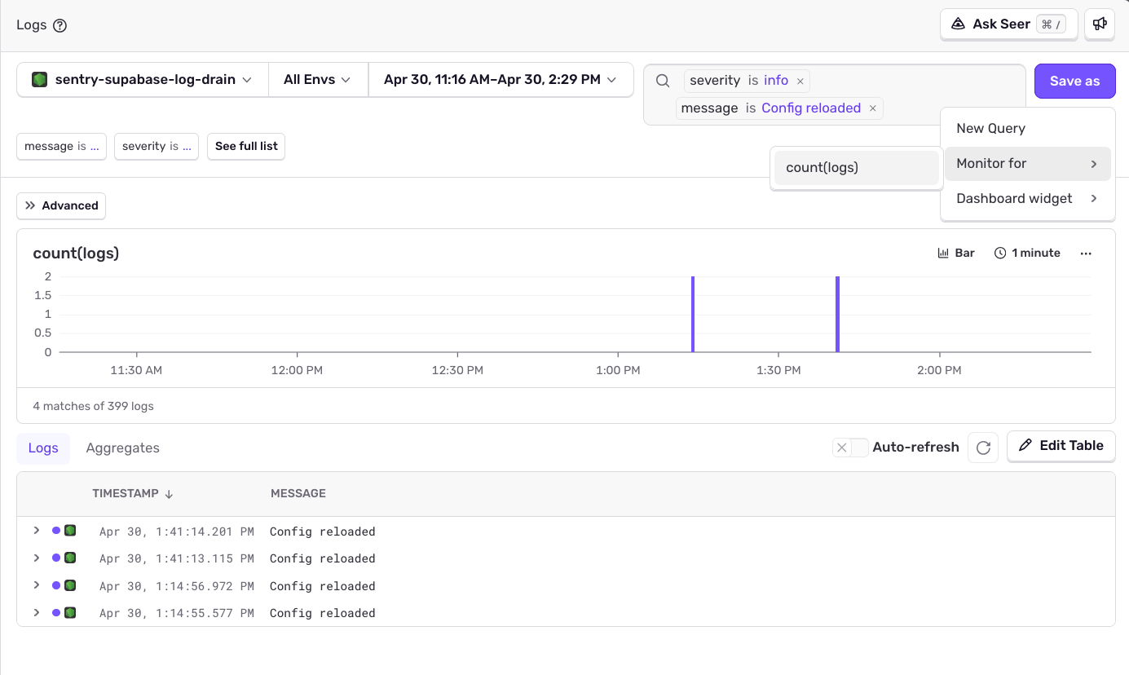
Task: Click the count(logs) chart title
Action: click(x=76, y=253)
